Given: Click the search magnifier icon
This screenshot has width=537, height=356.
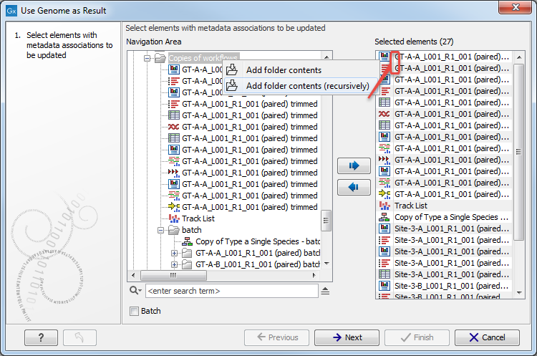Looking at the screenshot, I should coord(135,291).
